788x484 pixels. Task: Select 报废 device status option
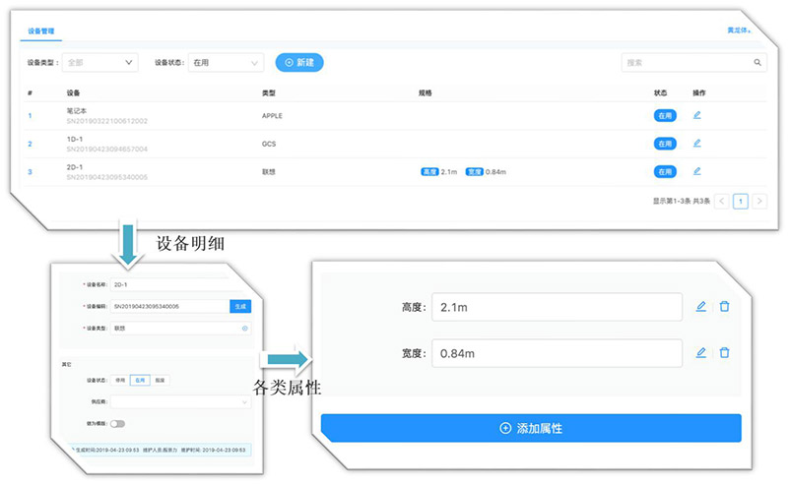(161, 379)
